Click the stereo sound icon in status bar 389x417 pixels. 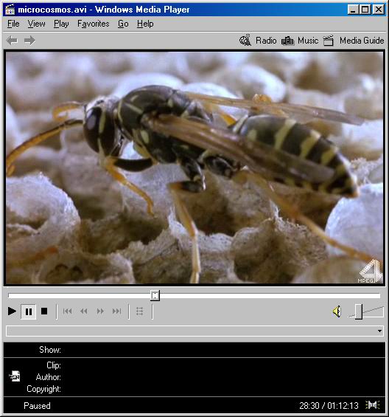point(373,405)
